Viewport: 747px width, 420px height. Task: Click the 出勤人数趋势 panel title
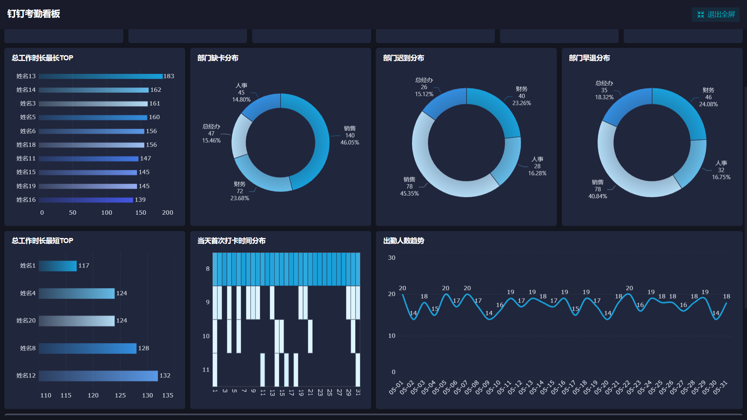(x=403, y=241)
